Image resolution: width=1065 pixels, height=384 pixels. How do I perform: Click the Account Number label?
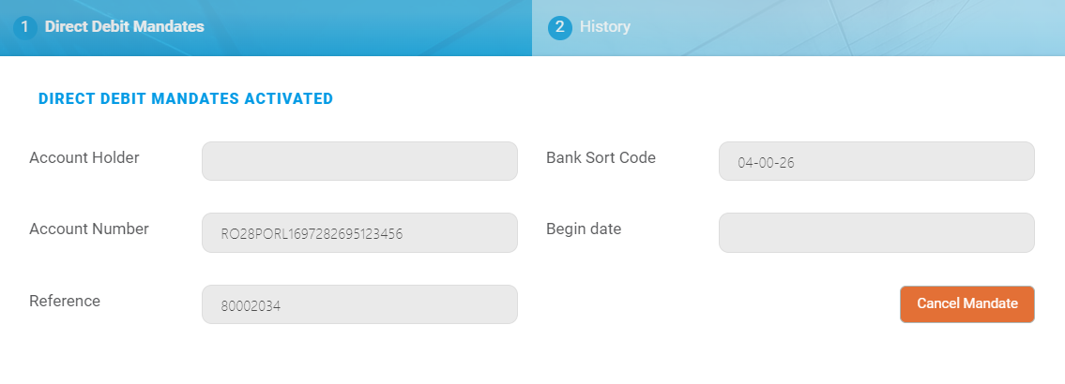click(89, 229)
